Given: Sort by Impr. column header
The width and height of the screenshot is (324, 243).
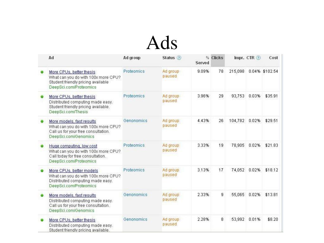Looking at the screenshot, I should tap(239, 58).
